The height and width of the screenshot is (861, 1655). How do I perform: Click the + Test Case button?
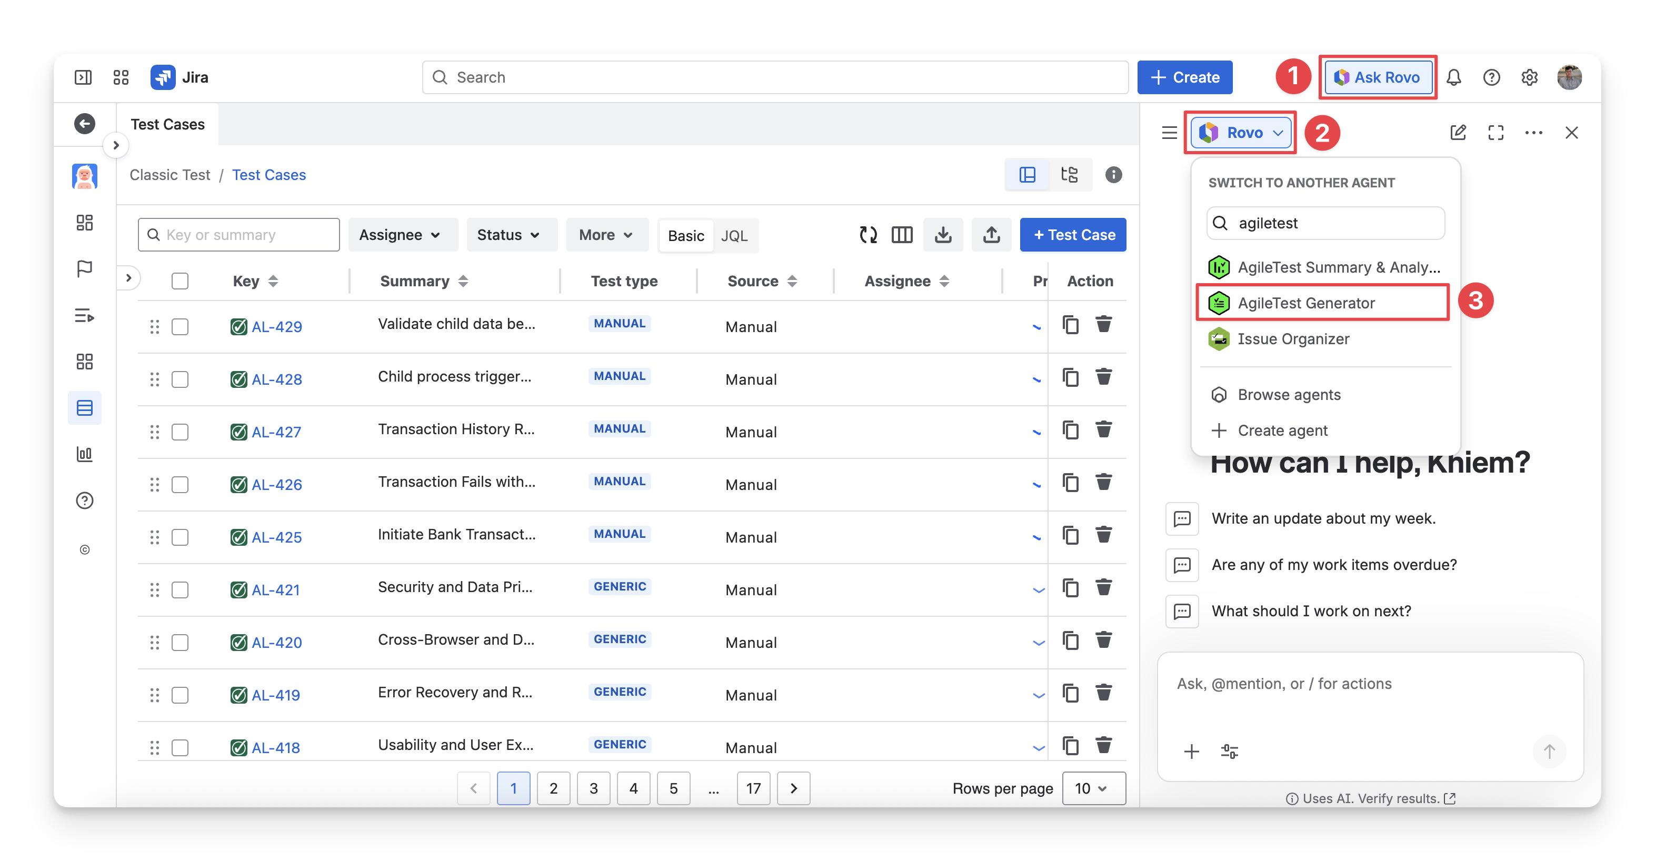tap(1072, 235)
